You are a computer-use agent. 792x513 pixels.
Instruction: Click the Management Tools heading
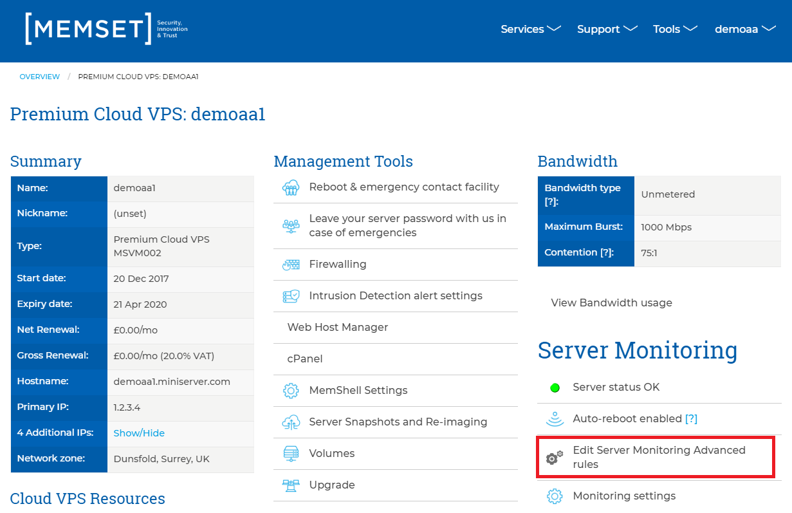click(x=344, y=162)
